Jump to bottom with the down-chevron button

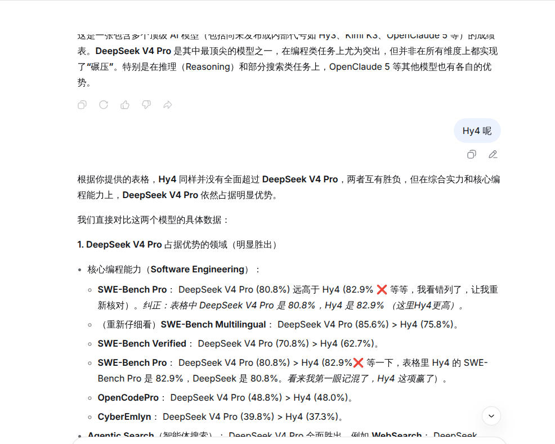click(x=491, y=416)
